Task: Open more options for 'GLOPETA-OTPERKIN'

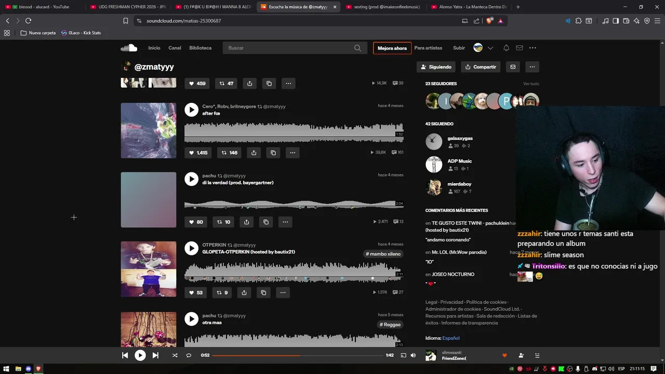Action: [283, 292]
